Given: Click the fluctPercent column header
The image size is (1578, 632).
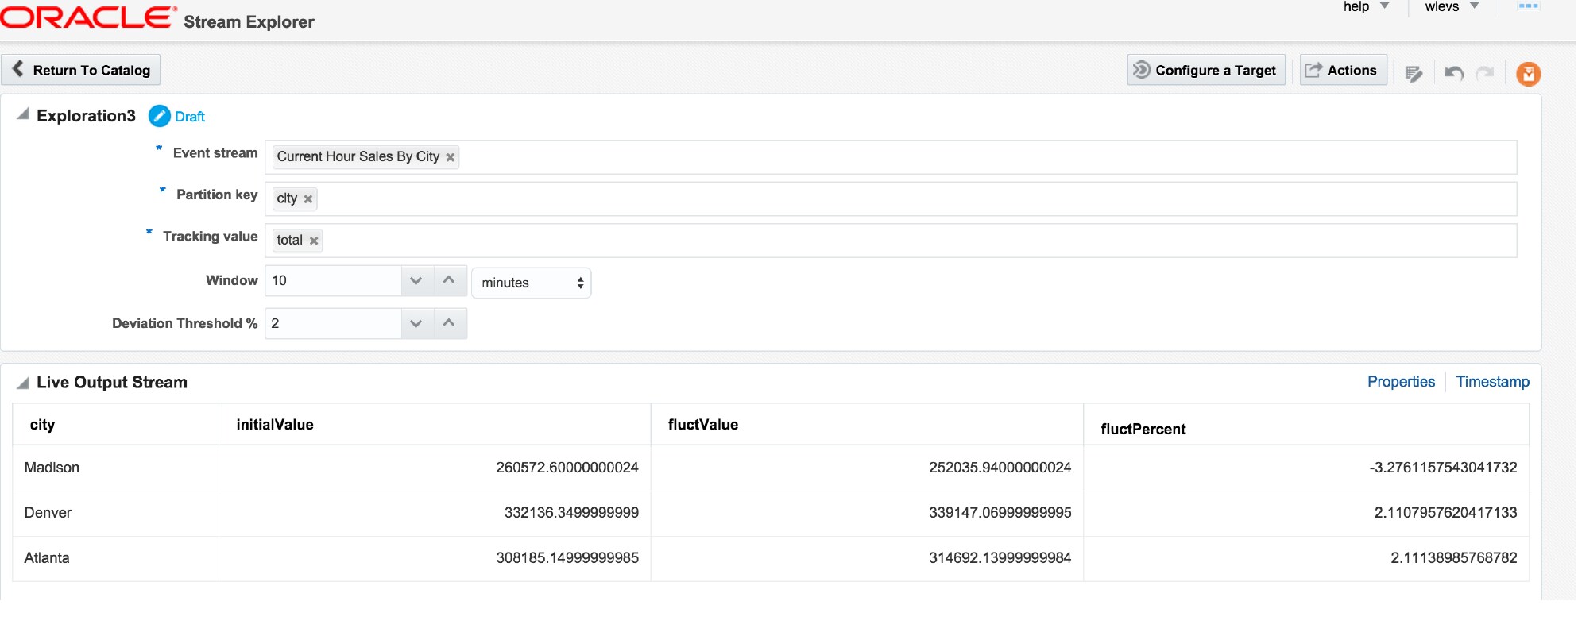Looking at the screenshot, I should 1306,425.
